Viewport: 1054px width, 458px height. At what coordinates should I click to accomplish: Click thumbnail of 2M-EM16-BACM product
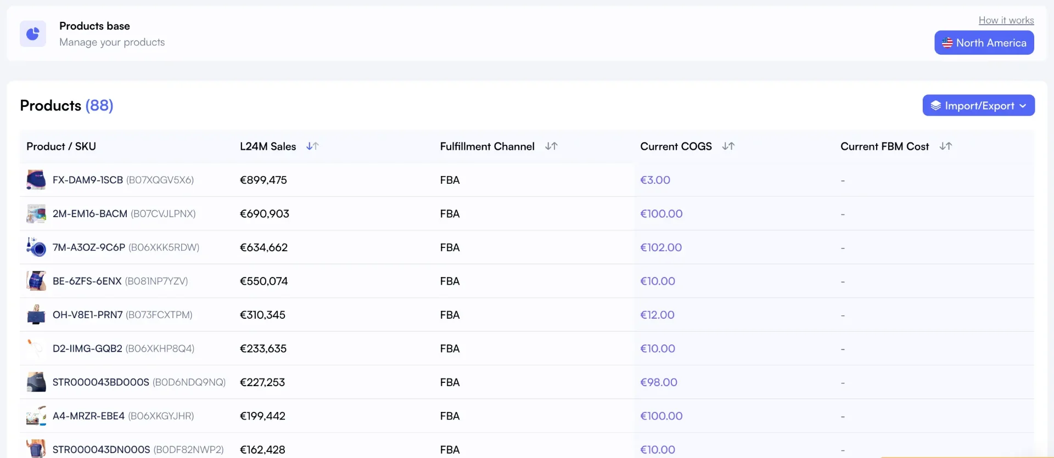click(x=36, y=214)
